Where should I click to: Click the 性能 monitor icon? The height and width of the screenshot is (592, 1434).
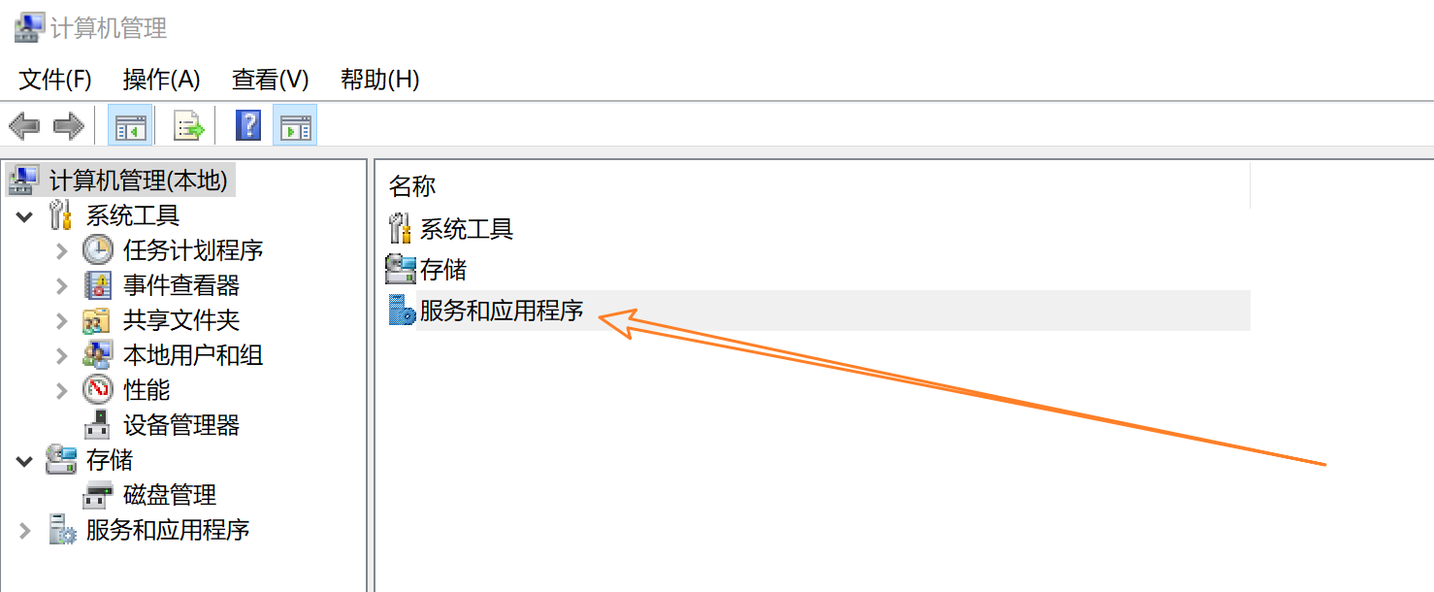97,390
